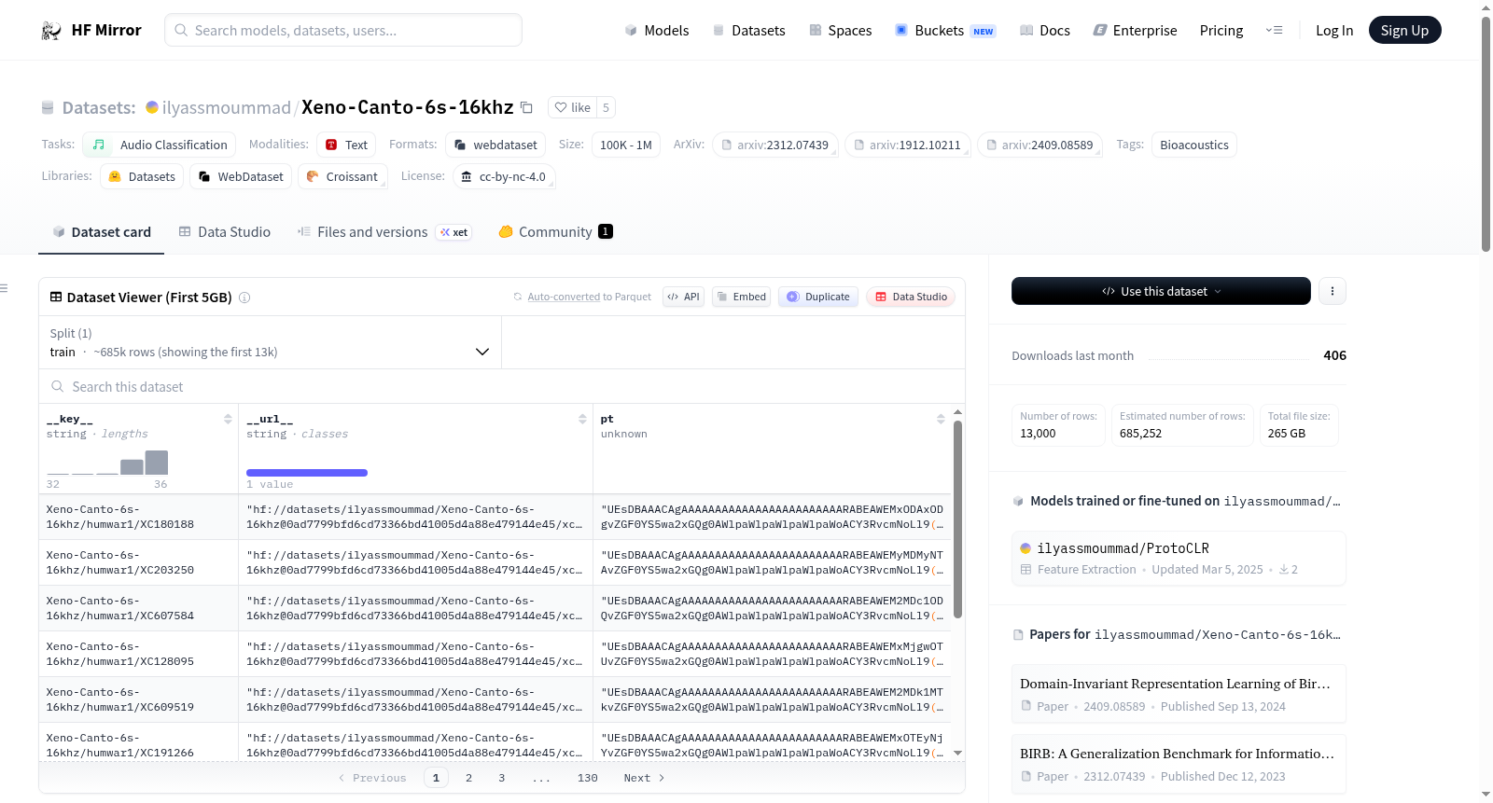
Task: Go to page 2 of the dataset viewer
Action: [468, 778]
